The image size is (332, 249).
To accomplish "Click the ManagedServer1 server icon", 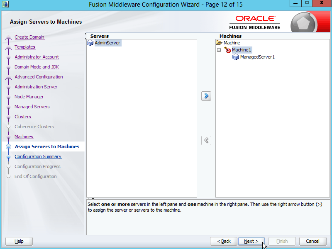I will coord(236,57).
